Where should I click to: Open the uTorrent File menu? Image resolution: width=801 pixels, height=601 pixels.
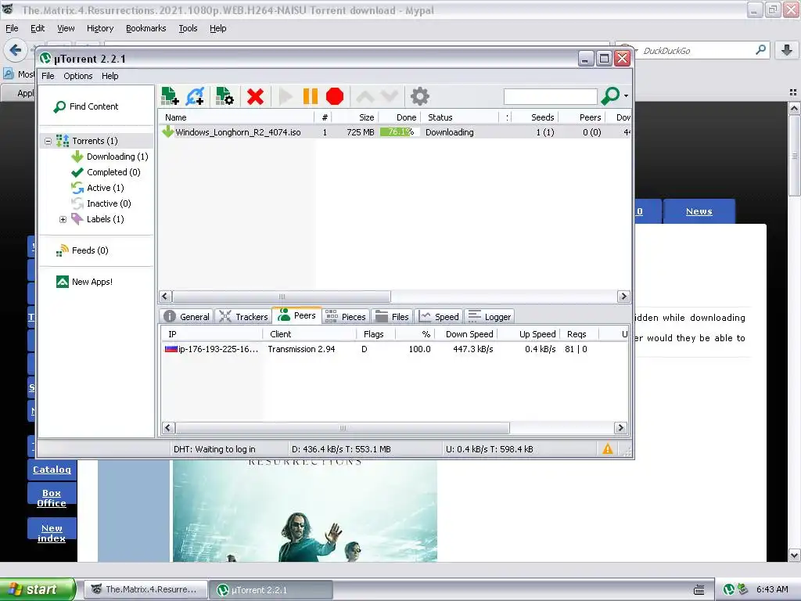[48, 76]
